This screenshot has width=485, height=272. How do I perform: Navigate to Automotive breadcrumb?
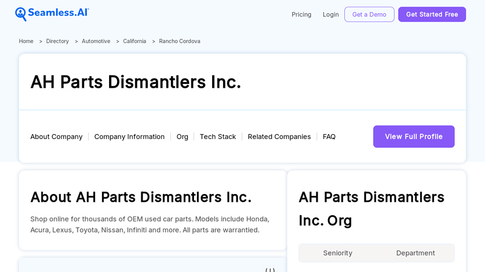click(96, 41)
